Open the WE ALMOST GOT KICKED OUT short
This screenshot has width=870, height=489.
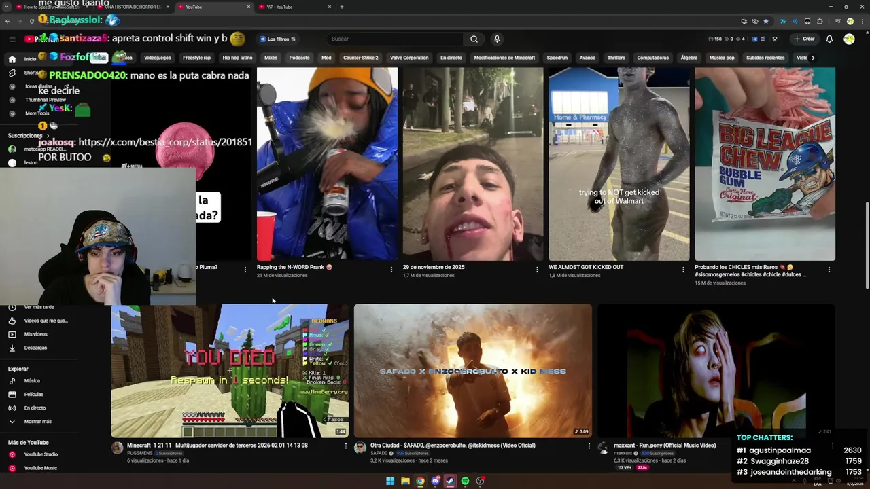[619, 164]
